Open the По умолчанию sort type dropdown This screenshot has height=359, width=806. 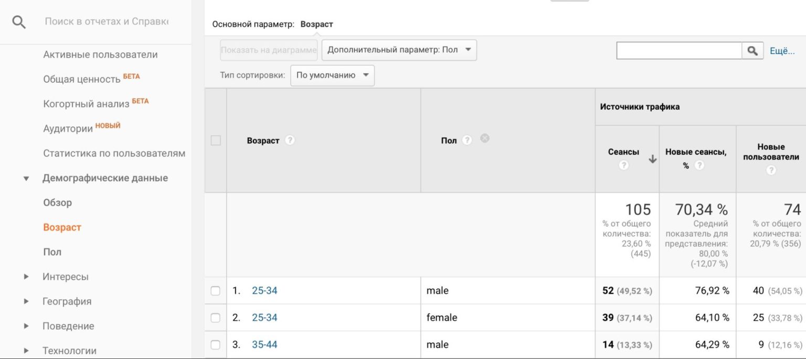(332, 75)
